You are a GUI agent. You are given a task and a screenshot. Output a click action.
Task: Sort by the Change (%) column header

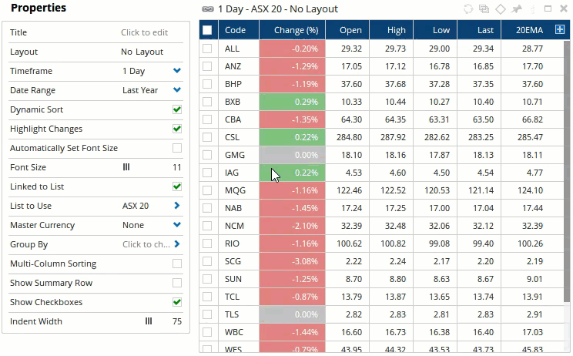tap(293, 30)
